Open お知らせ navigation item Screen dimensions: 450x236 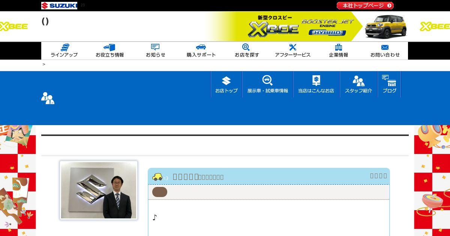[155, 51]
